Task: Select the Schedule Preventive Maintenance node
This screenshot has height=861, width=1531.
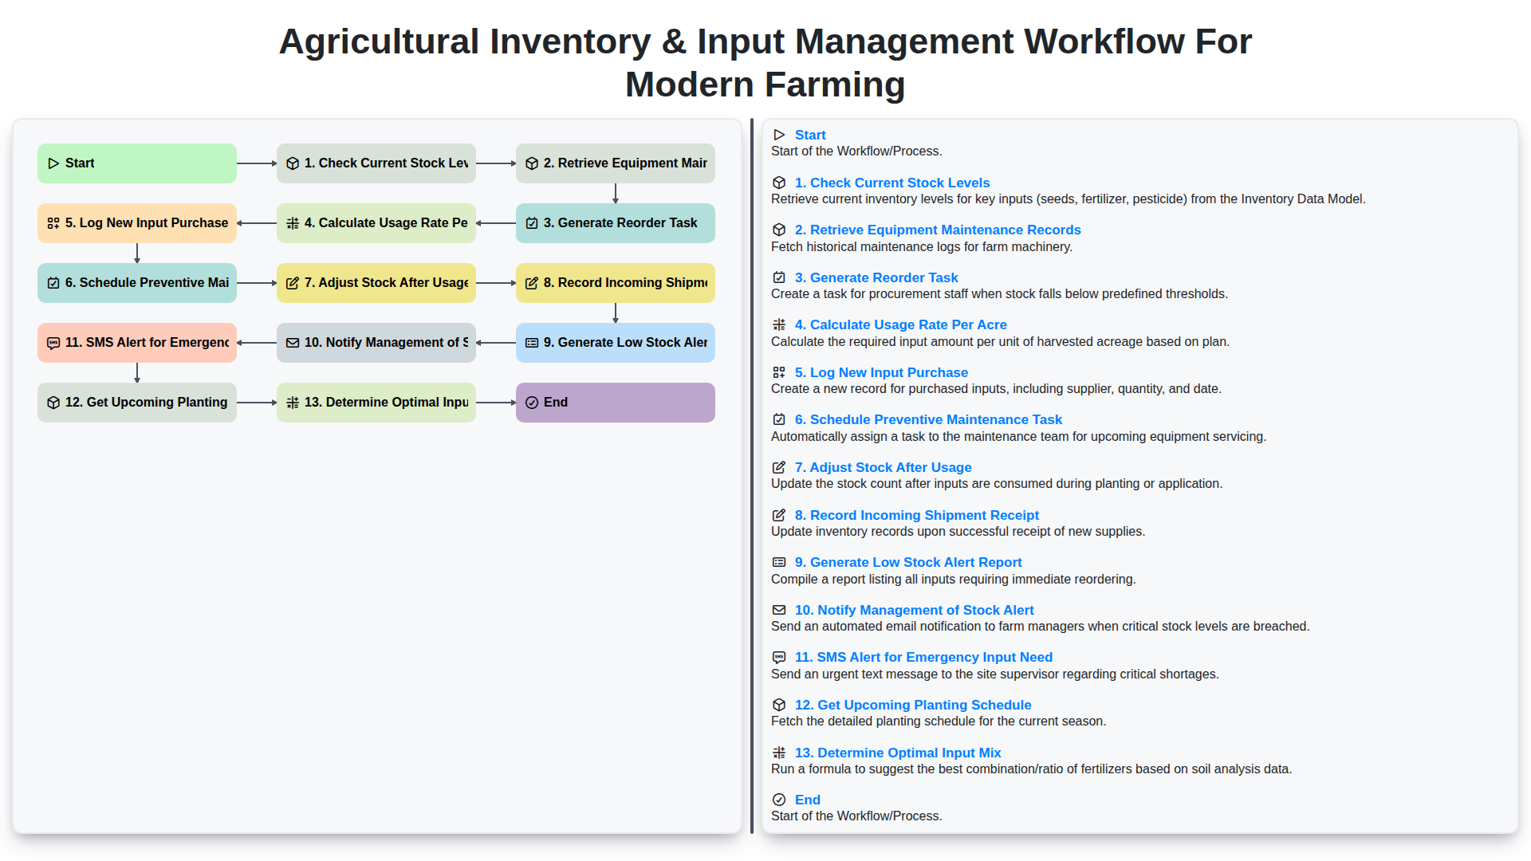Action: tap(136, 282)
